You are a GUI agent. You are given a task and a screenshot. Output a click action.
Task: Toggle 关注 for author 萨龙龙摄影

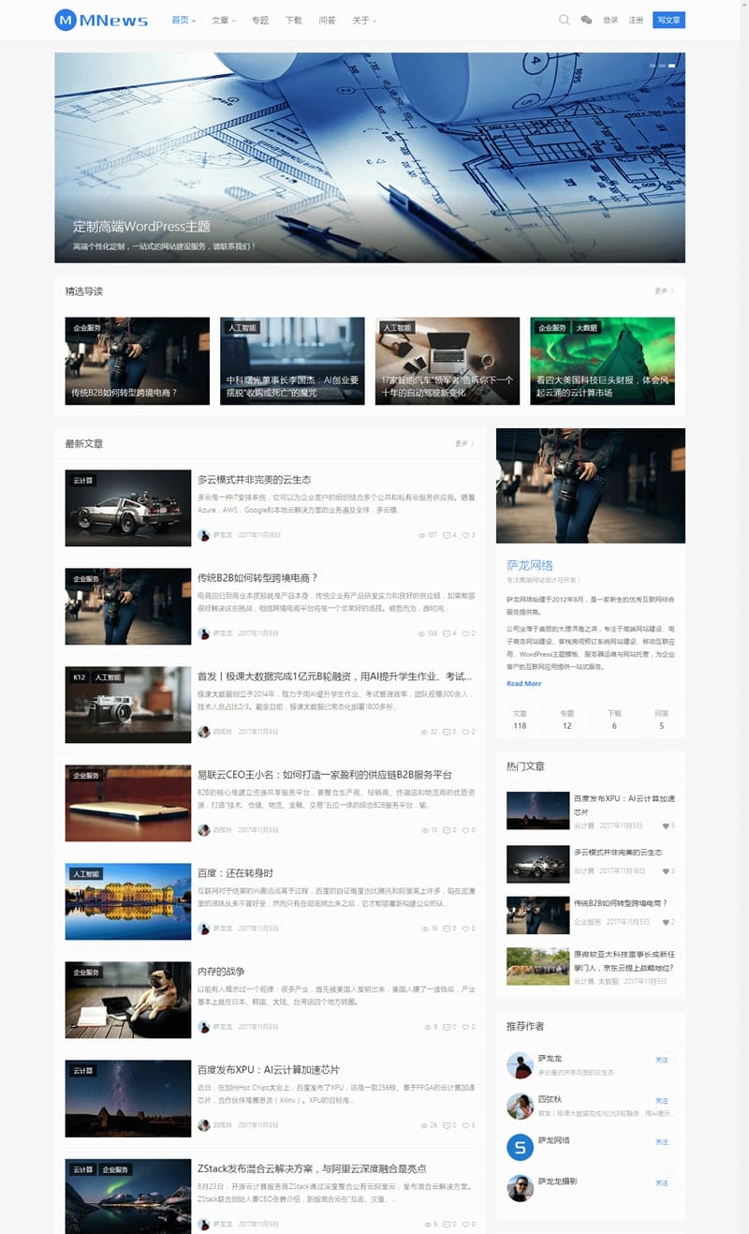pyautogui.click(x=662, y=1183)
